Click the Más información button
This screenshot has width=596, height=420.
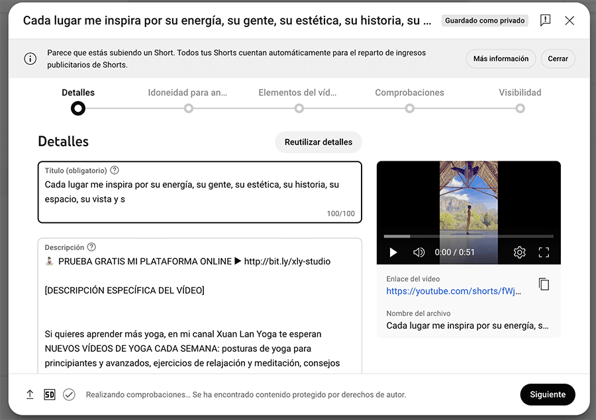click(501, 58)
